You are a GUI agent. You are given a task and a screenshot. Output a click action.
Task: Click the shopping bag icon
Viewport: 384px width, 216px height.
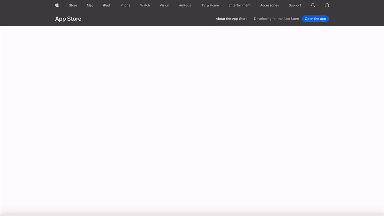click(x=326, y=5)
